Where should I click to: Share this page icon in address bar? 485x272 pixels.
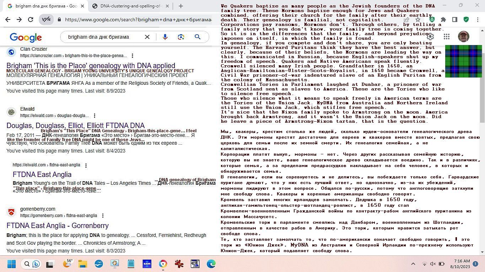[406, 20]
